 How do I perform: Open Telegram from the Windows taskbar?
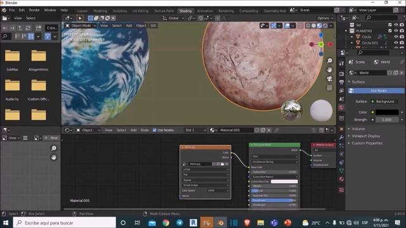[x=180, y=222]
